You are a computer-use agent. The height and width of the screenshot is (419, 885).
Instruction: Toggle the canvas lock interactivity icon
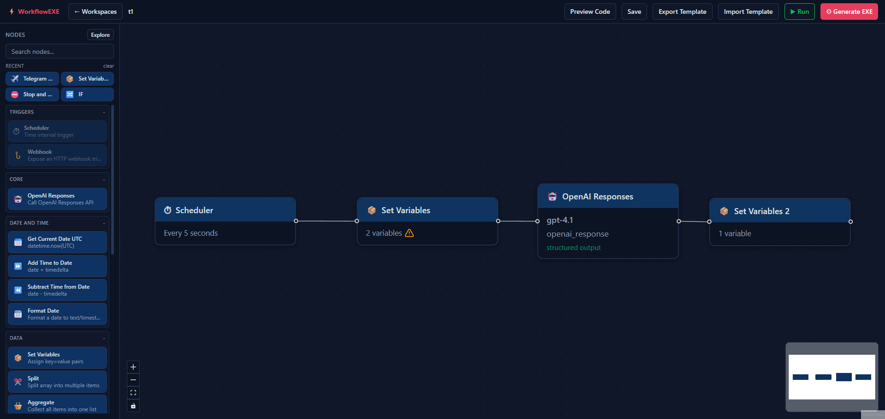[x=133, y=406]
